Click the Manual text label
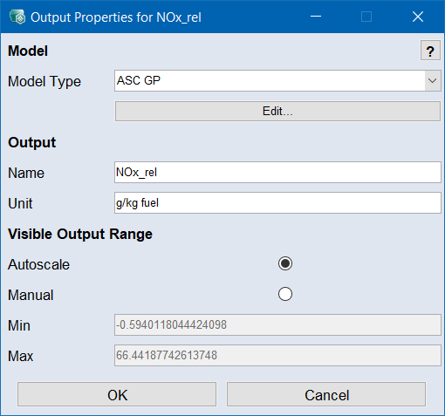Viewport: 445px width, 416px height. (31, 295)
